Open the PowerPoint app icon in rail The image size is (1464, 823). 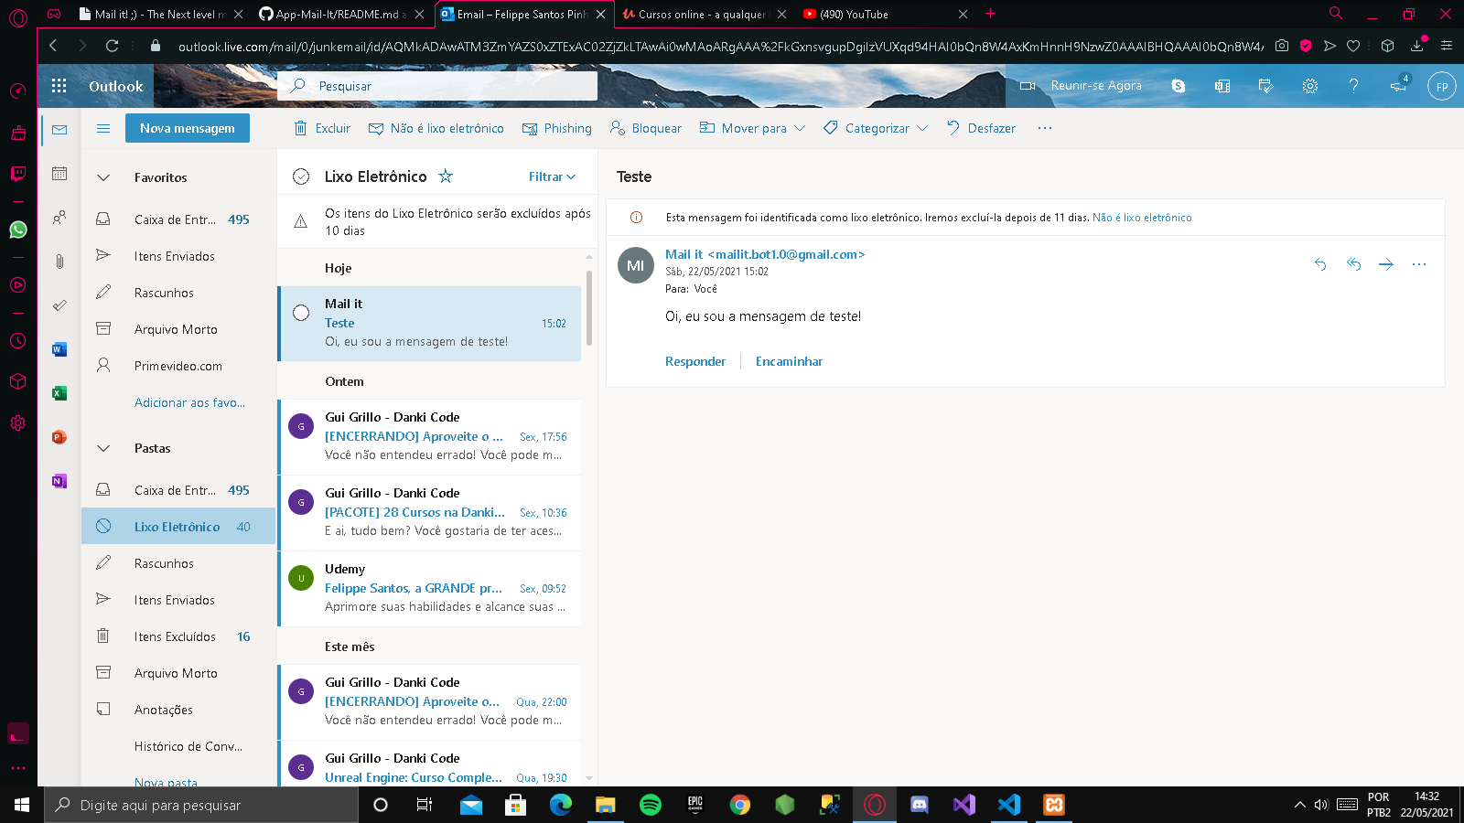click(x=59, y=437)
